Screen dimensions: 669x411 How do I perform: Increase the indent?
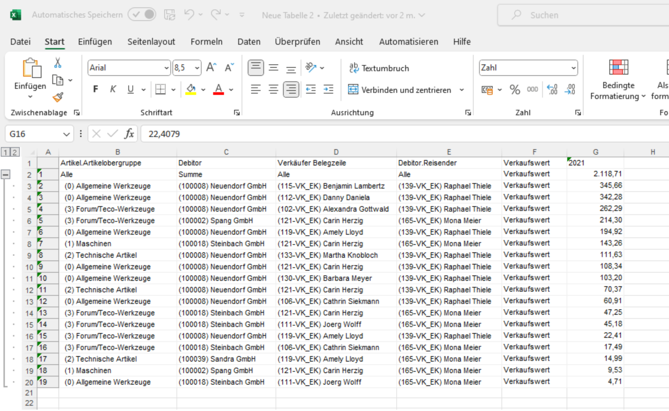coord(329,90)
